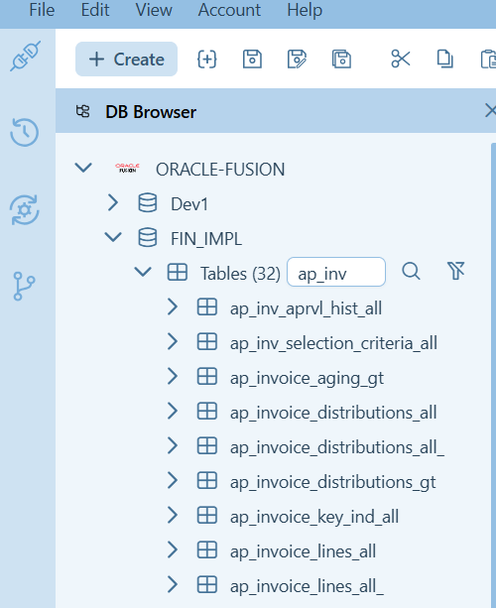Expand the ap_invoice_aging_gt table
Viewport: 496px width, 608px height.
(x=173, y=376)
